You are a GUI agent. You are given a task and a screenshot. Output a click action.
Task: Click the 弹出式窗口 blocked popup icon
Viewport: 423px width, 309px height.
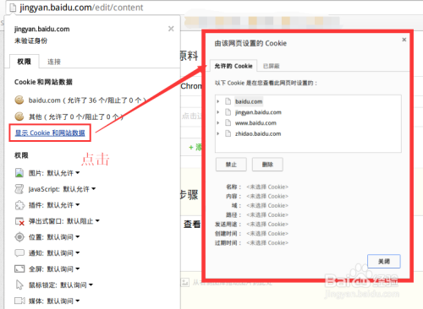[x=19, y=221]
